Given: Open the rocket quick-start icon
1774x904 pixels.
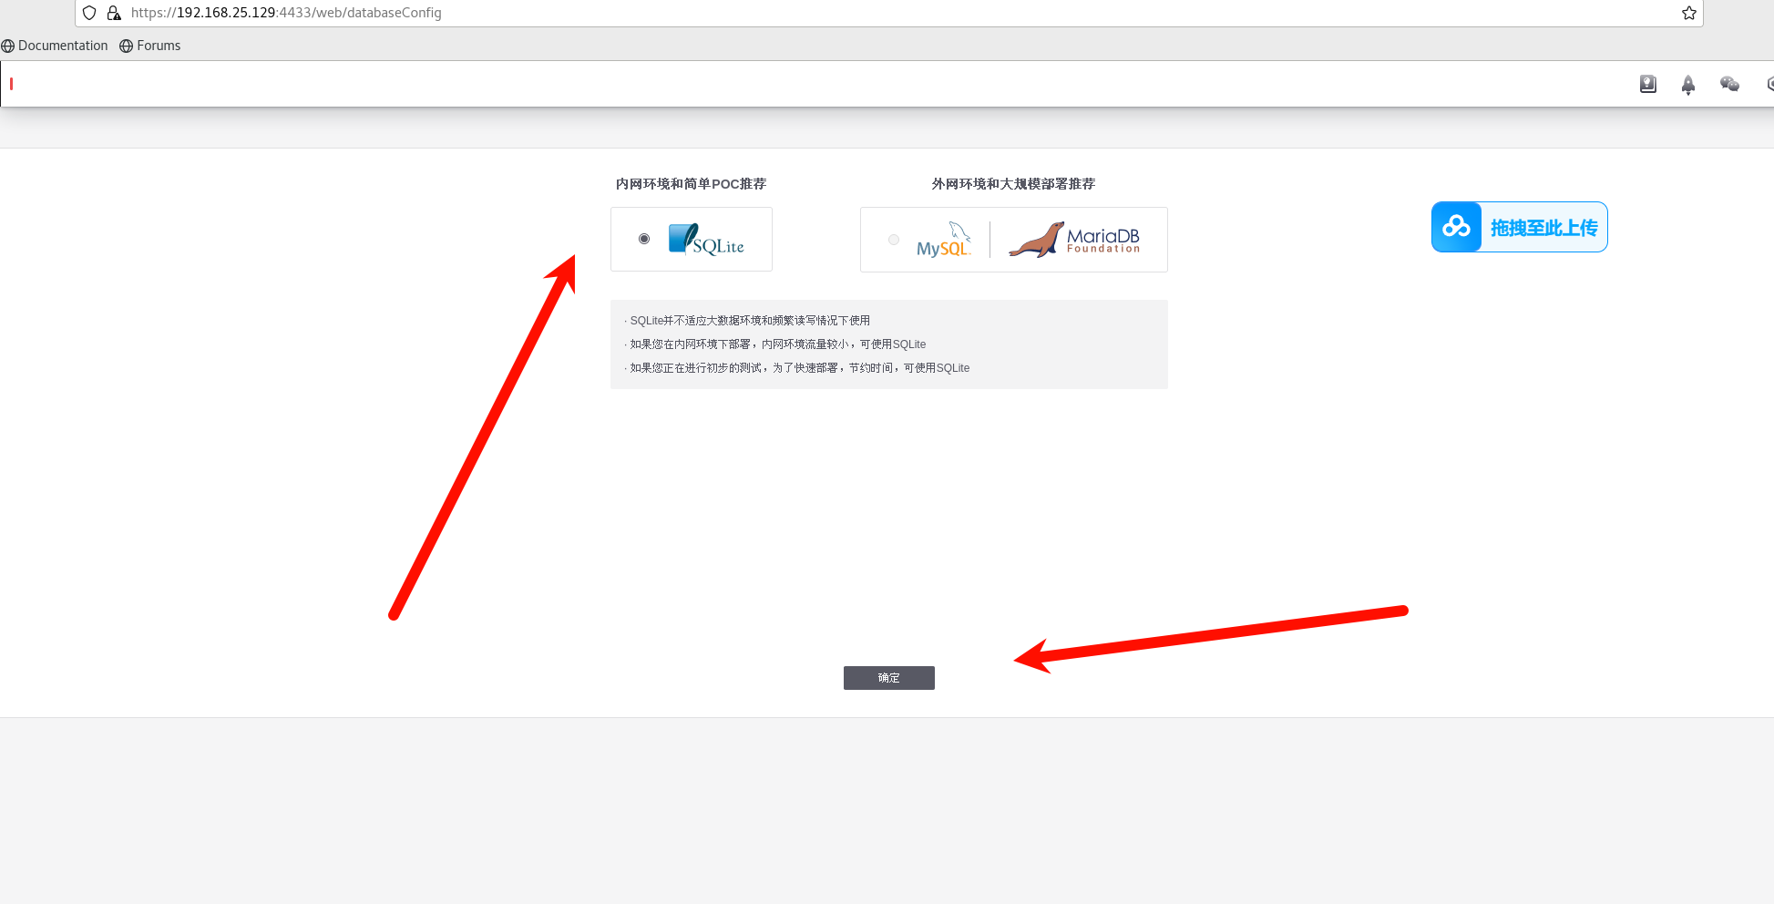Looking at the screenshot, I should click(x=1688, y=84).
